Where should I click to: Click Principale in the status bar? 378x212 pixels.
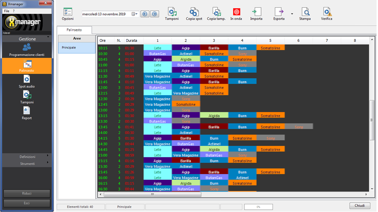point(124,207)
